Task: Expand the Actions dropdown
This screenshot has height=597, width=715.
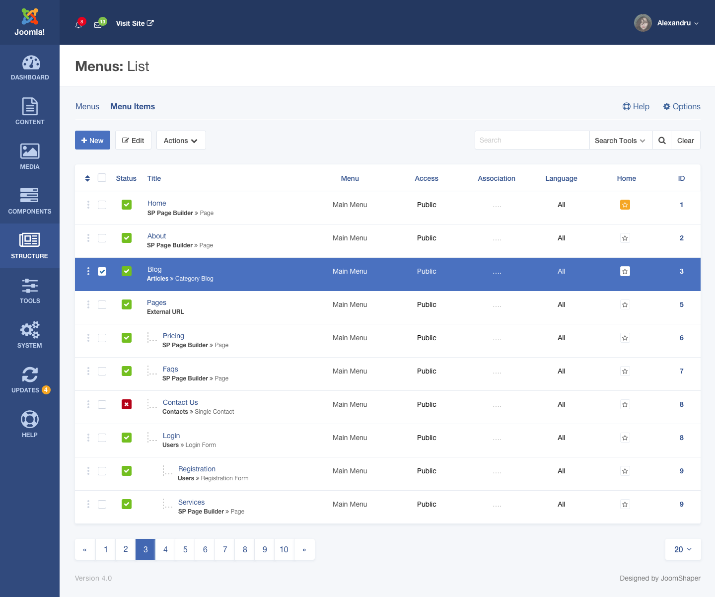Action: [x=181, y=141]
